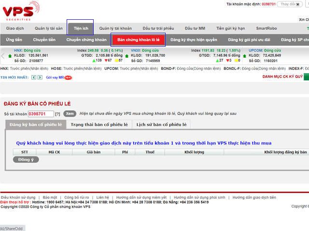Click next news arrow beside Tin mới nhất
This screenshot has height=231, width=309.
[x=40, y=77]
